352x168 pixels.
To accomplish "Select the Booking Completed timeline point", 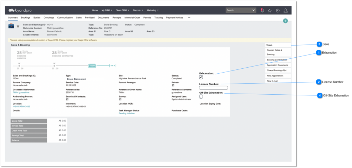I will [x=54, y=66].
